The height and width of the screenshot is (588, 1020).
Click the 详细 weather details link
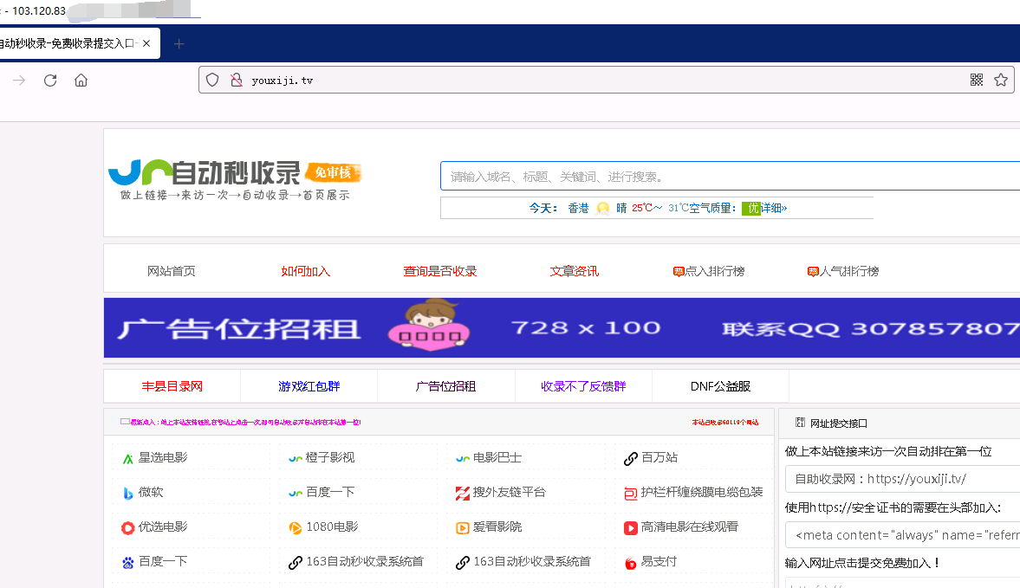[773, 208]
